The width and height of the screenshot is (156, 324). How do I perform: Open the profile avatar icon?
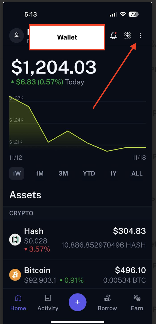[x=16, y=35]
